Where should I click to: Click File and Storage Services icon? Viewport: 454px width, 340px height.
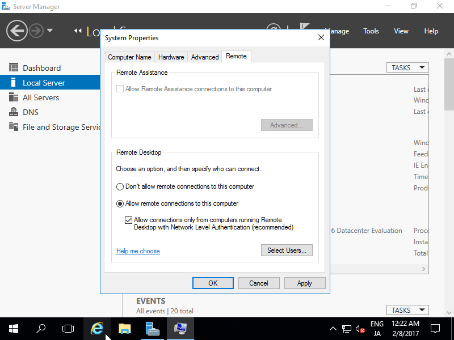14,127
